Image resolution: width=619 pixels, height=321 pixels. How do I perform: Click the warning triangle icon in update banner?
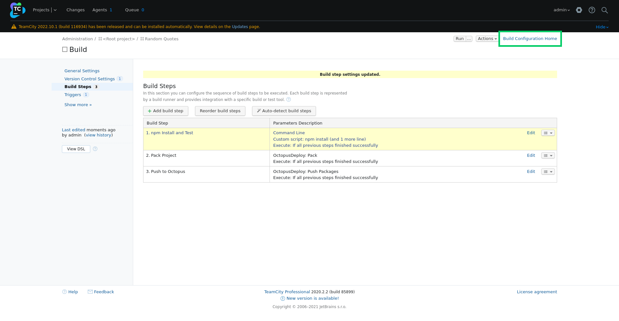[x=14, y=27]
